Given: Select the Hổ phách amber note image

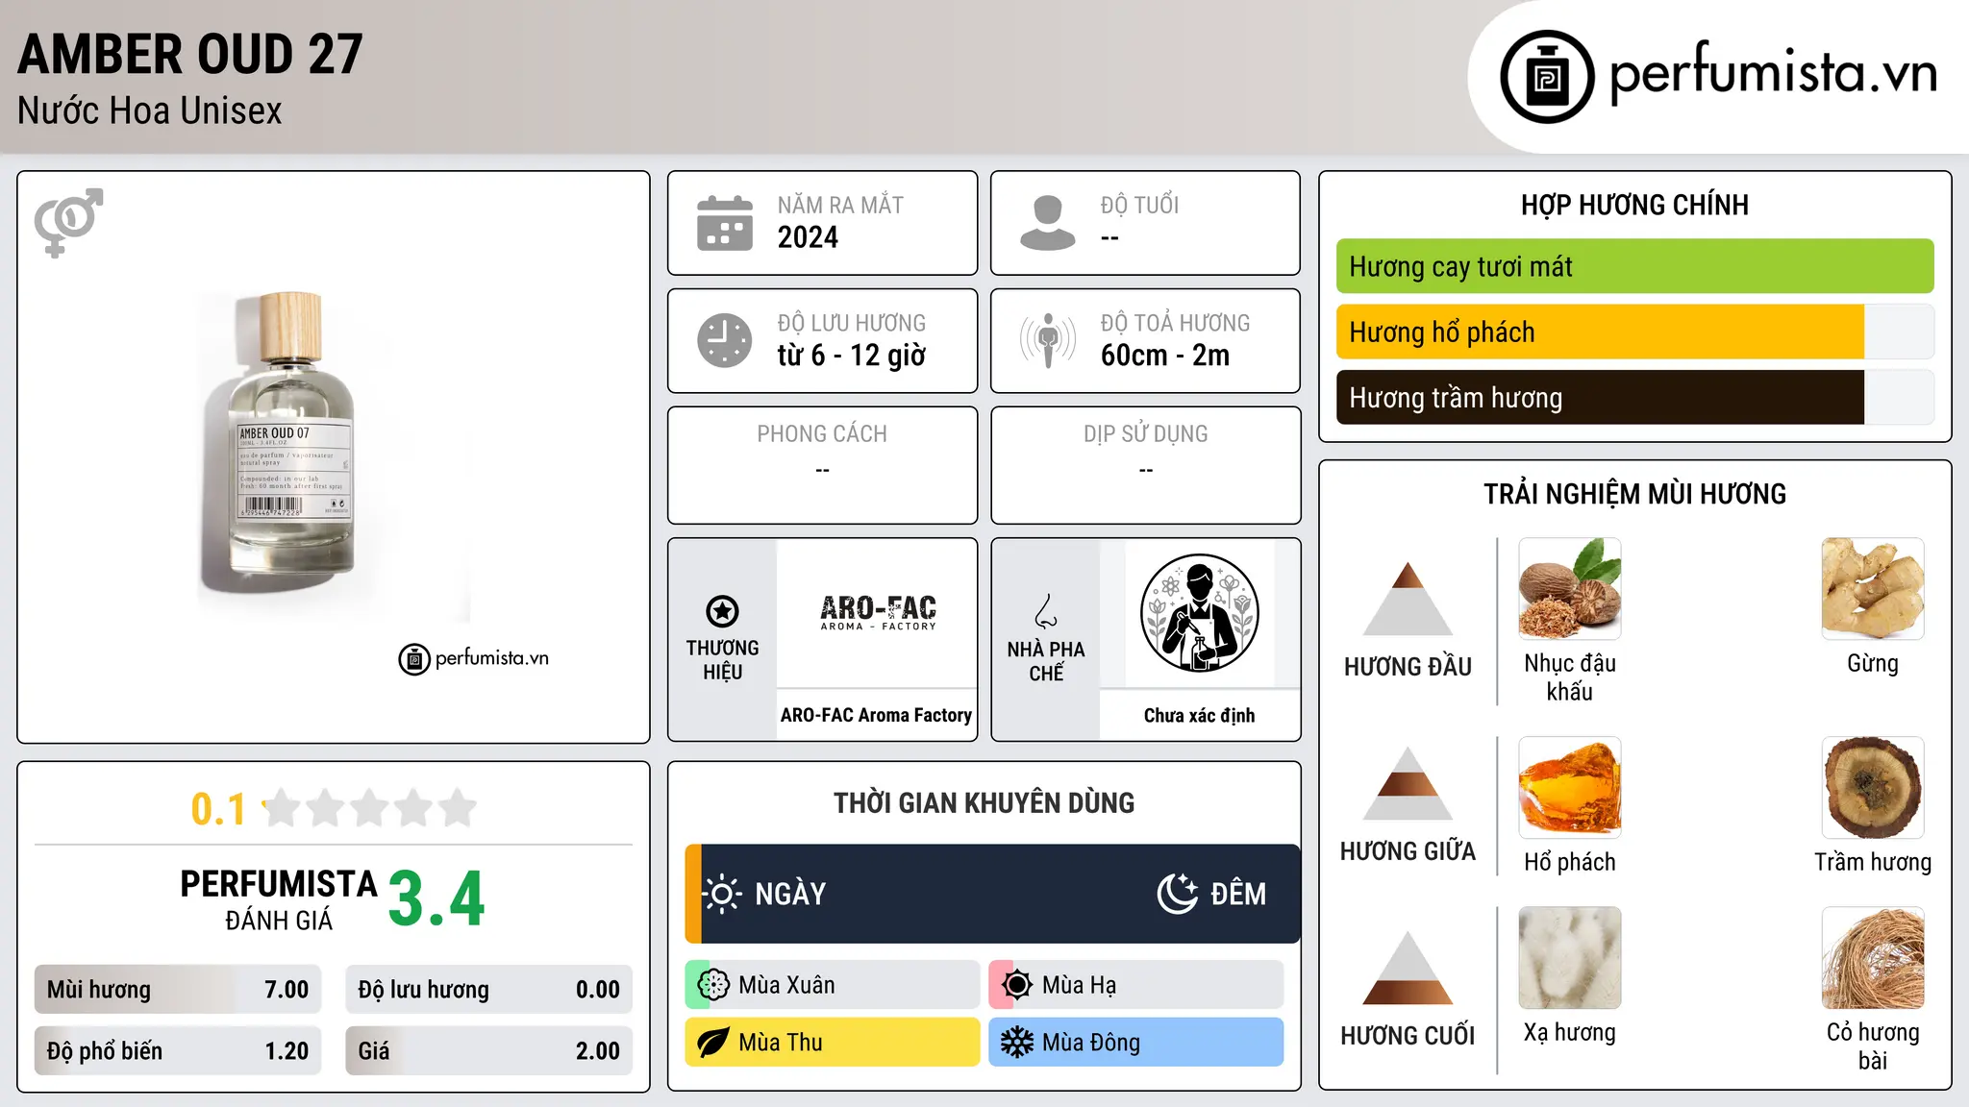Looking at the screenshot, I should coord(1570,788).
